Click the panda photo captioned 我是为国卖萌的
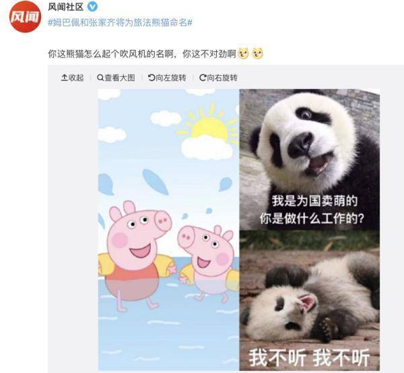Screen dimensions: 404x373 [310, 160]
